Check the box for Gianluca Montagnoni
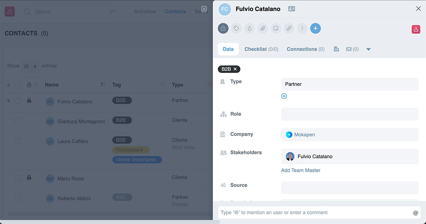This screenshot has width=426, height=224. point(18,121)
